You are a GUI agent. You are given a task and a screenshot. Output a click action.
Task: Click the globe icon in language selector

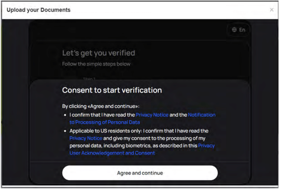tap(234, 30)
